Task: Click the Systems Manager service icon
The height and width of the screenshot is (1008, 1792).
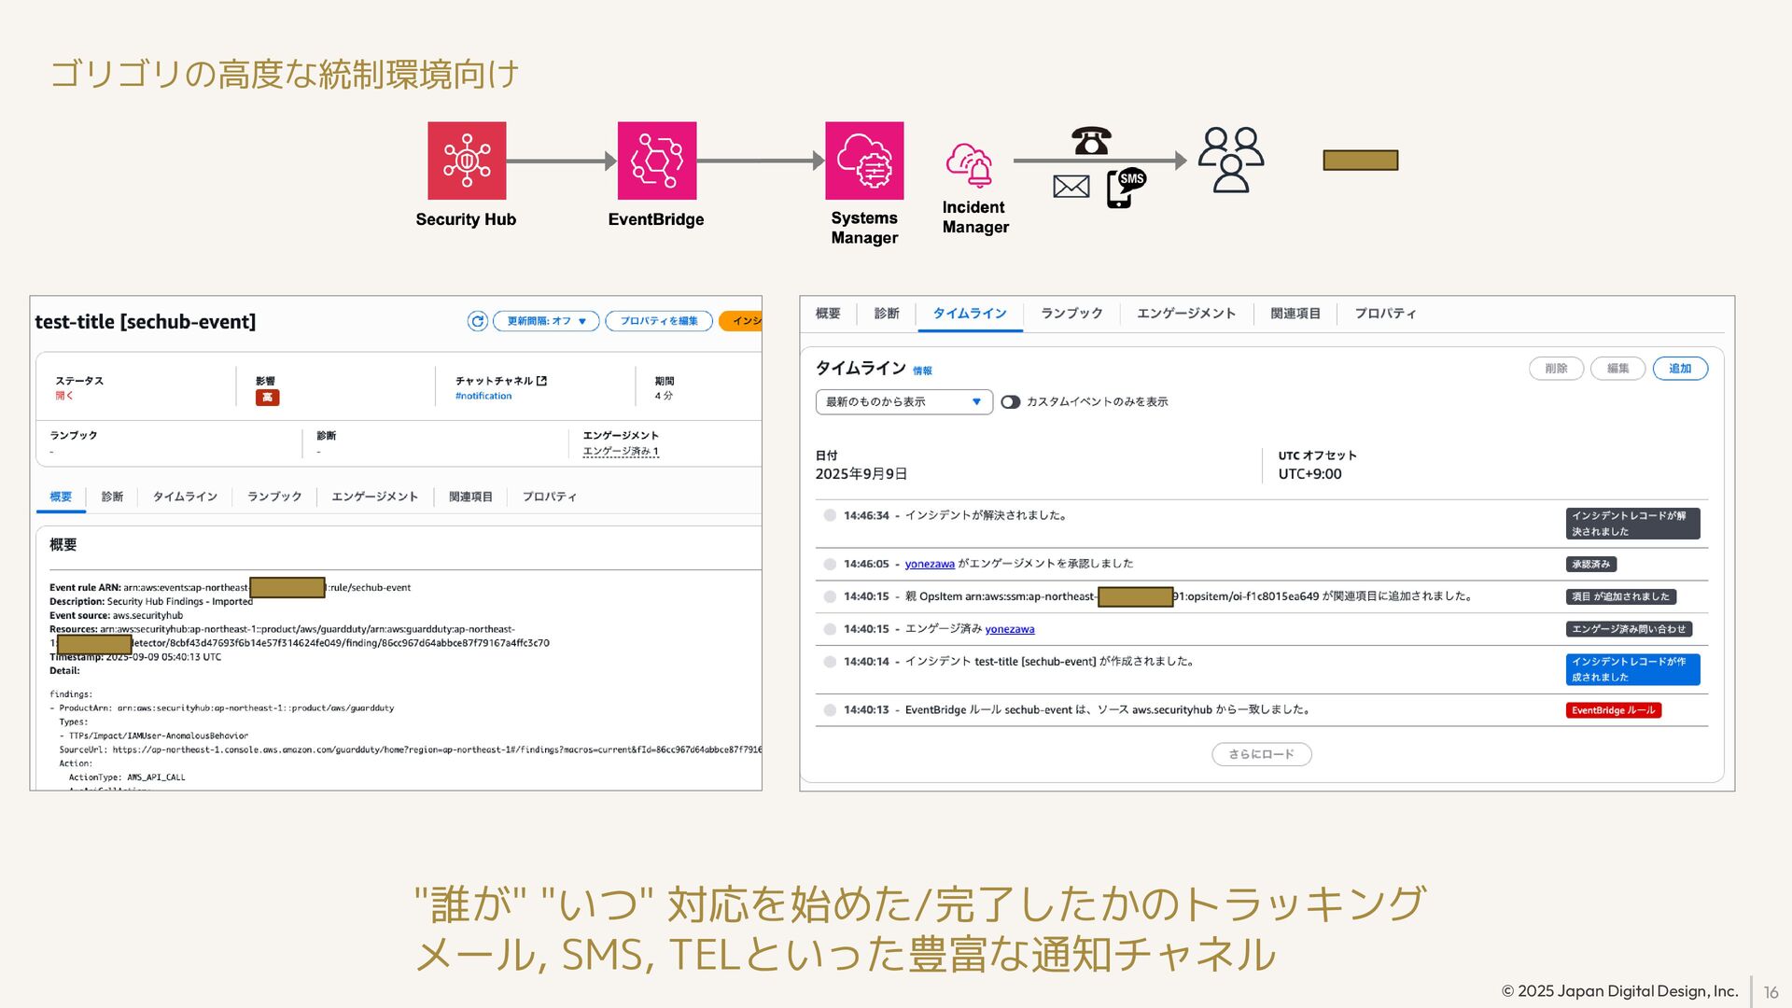Action: tap(864, 161)
